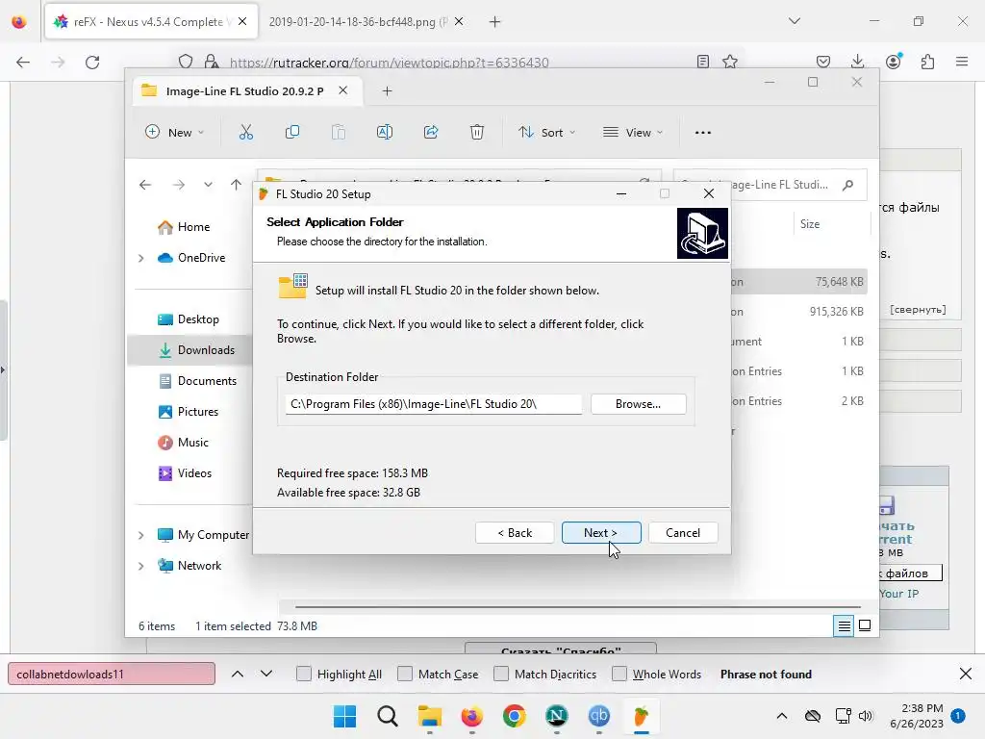Screen dimensions: 985x739
Task: Open Chrome from the taskbar
Action: click(514, 716)
